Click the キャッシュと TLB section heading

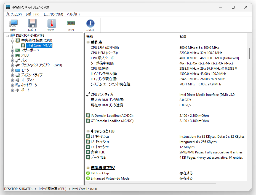tap(103, 131)
